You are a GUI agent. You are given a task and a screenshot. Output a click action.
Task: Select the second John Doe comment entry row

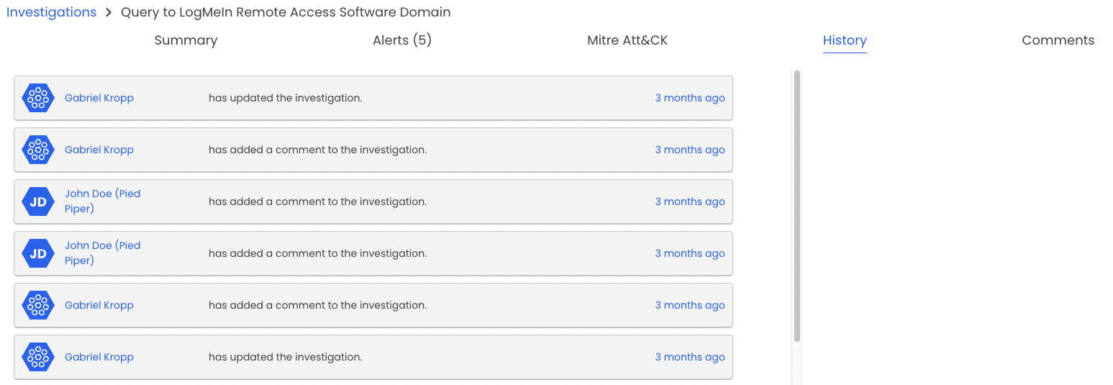[x=373, y=253]
